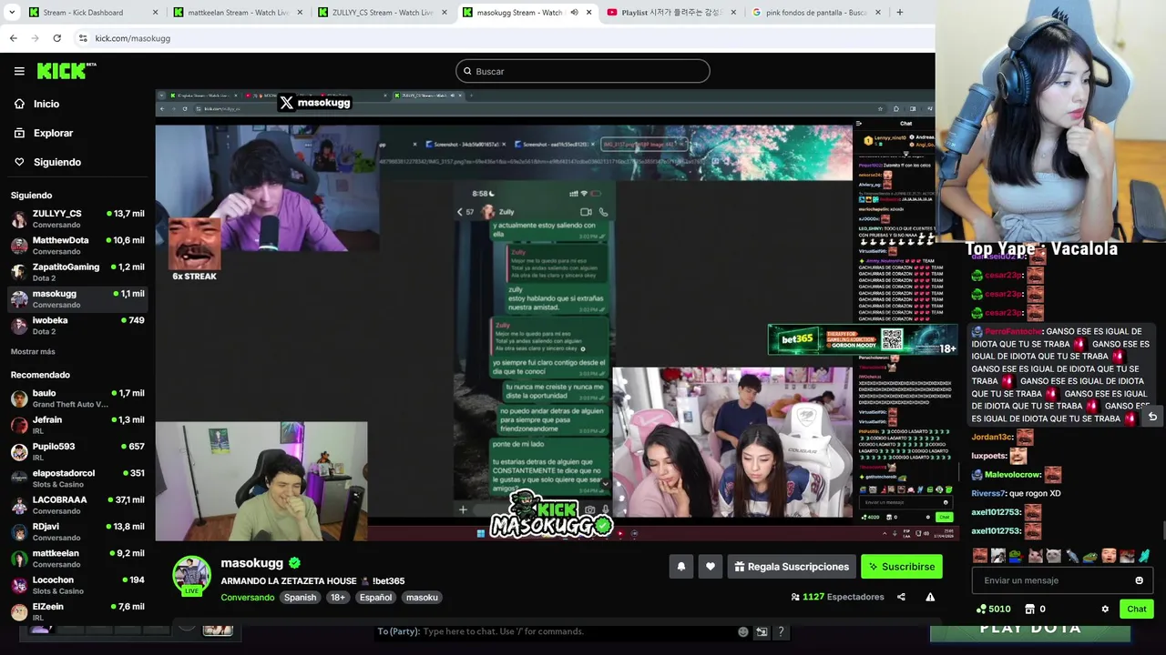
Task: Click the channel points 5010 icon
Action: coord(980,610)
